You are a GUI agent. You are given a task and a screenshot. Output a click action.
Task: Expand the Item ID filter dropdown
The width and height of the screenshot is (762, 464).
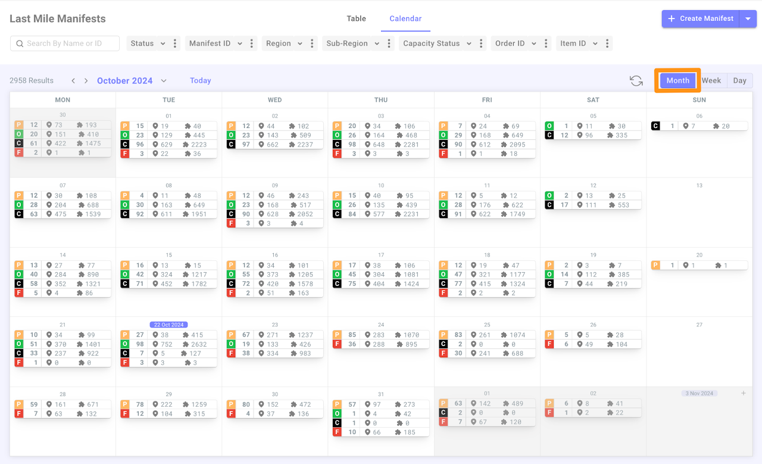coord(595,43)
